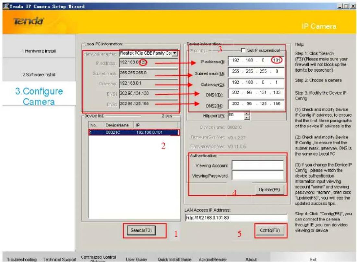Viewport: 357px width, 262px height.
Task: Open the Quick Install Guide link
Action: 175,259
